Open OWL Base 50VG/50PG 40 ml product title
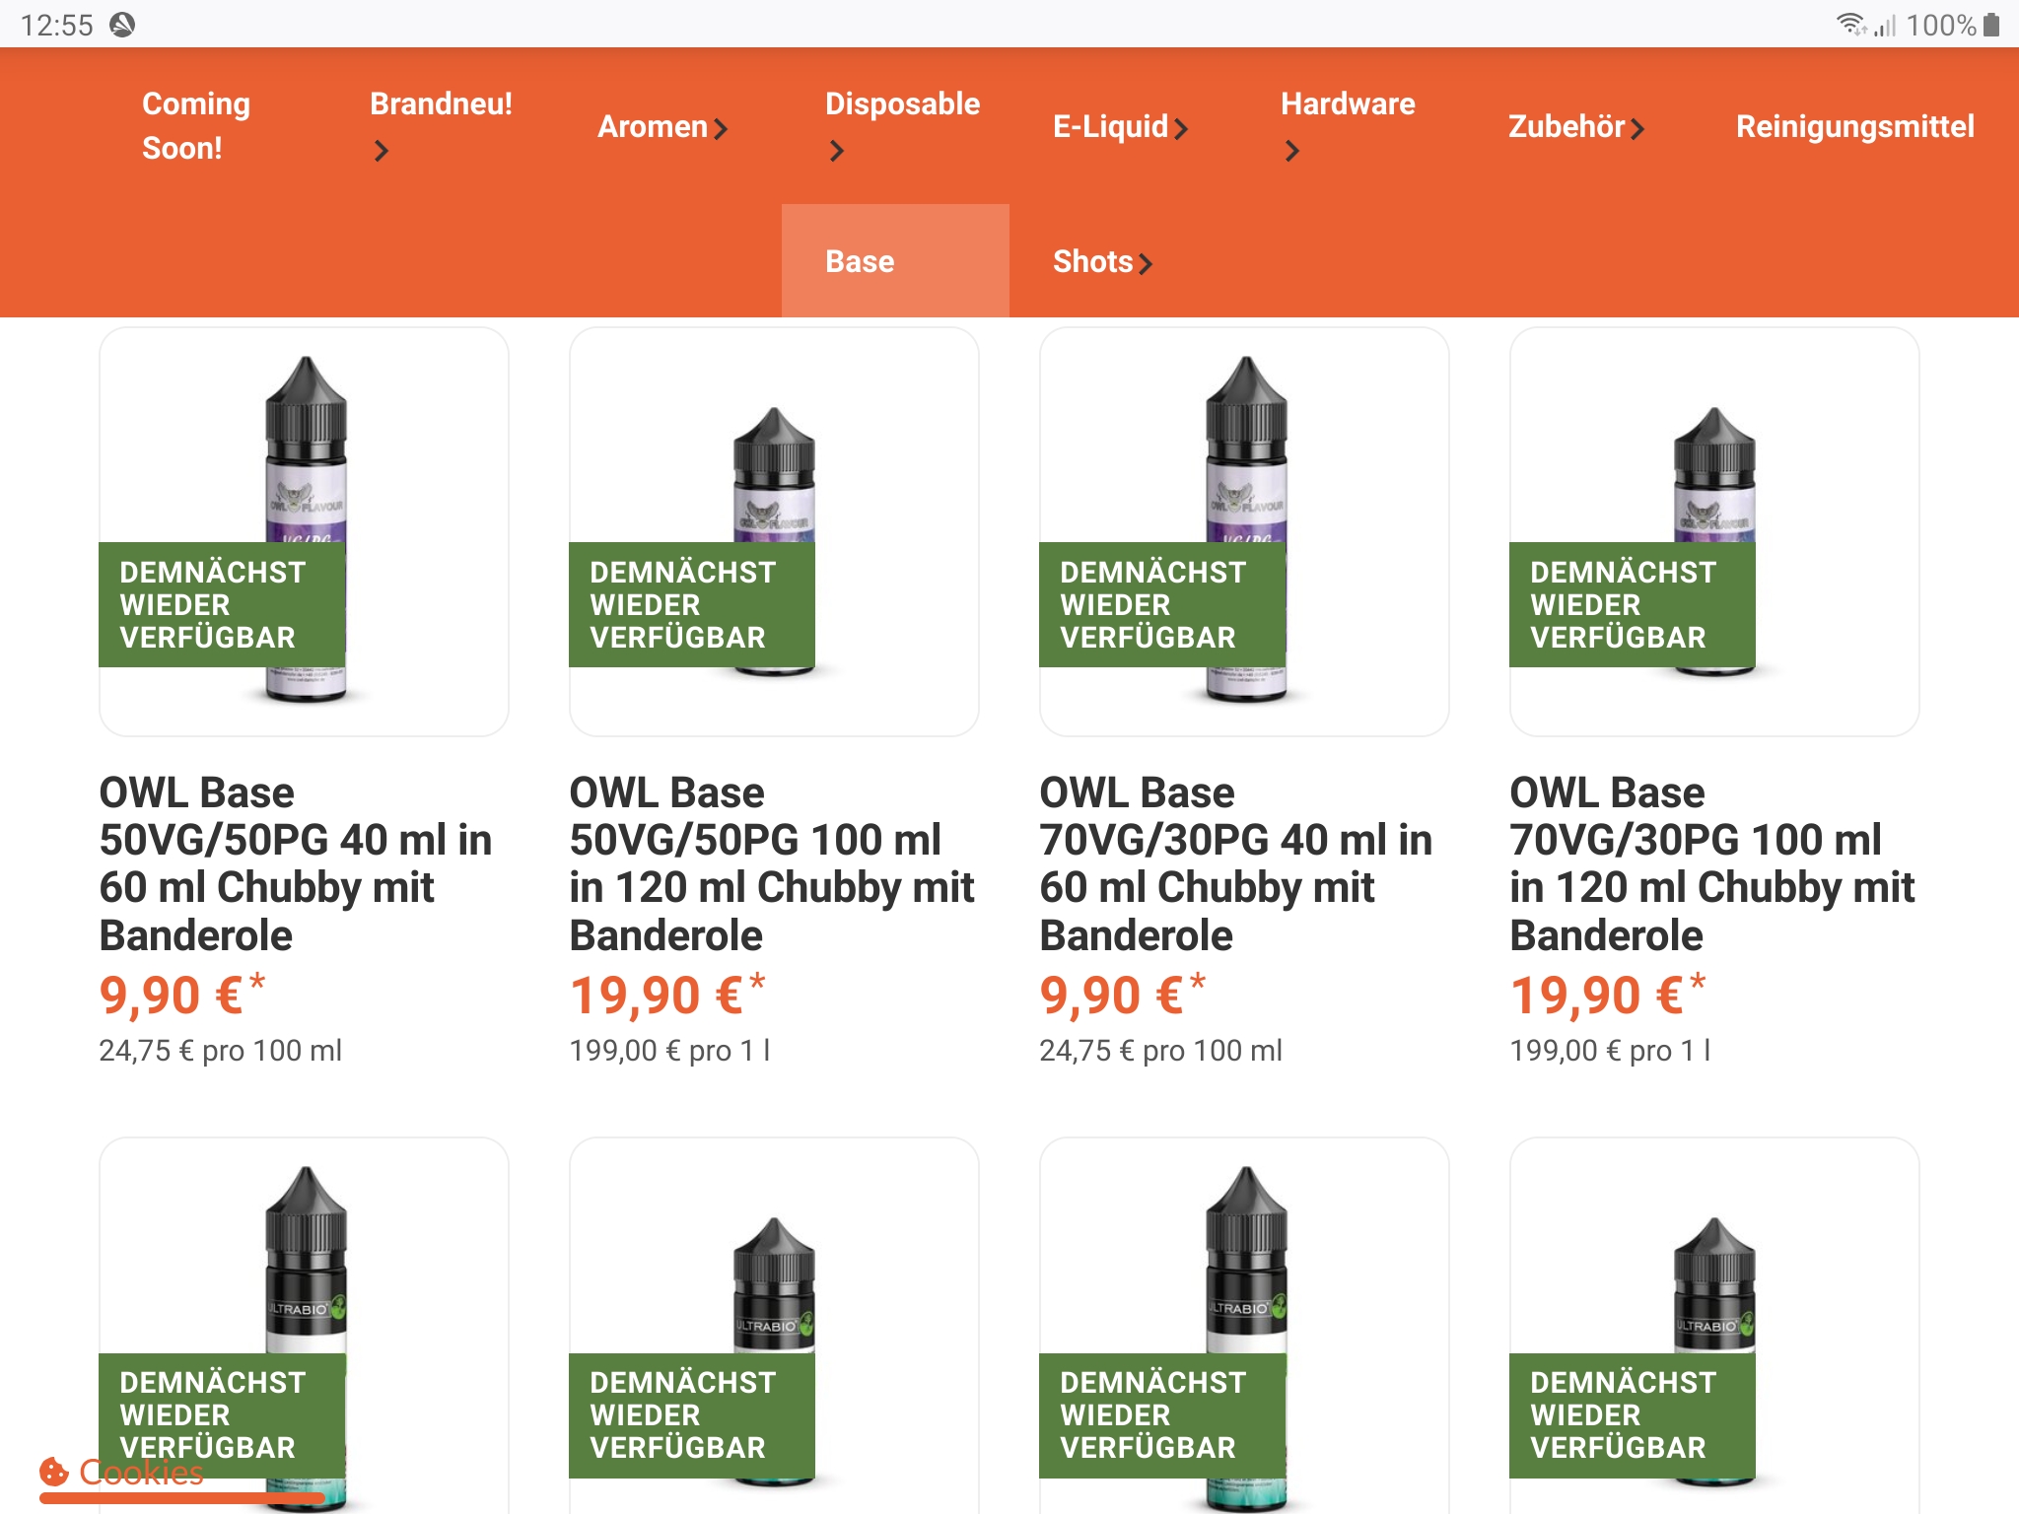Image resolution: width=2019 pixels, height=1514 pixels. [x=296, y=863]
